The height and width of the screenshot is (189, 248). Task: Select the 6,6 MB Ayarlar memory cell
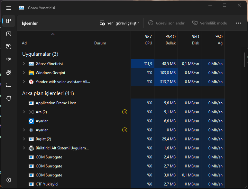tap(166, 121)
